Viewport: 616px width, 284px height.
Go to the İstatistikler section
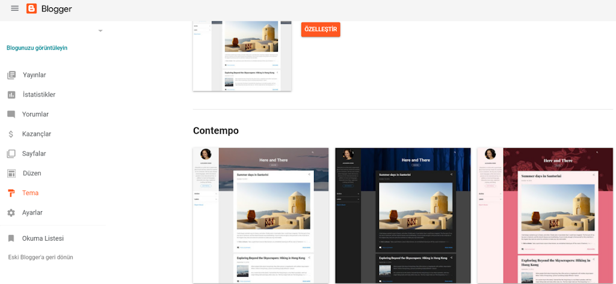39,95
